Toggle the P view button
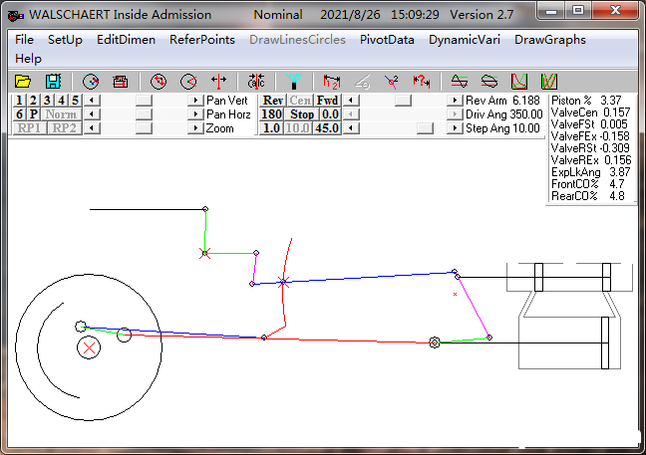 coord(33,114)
